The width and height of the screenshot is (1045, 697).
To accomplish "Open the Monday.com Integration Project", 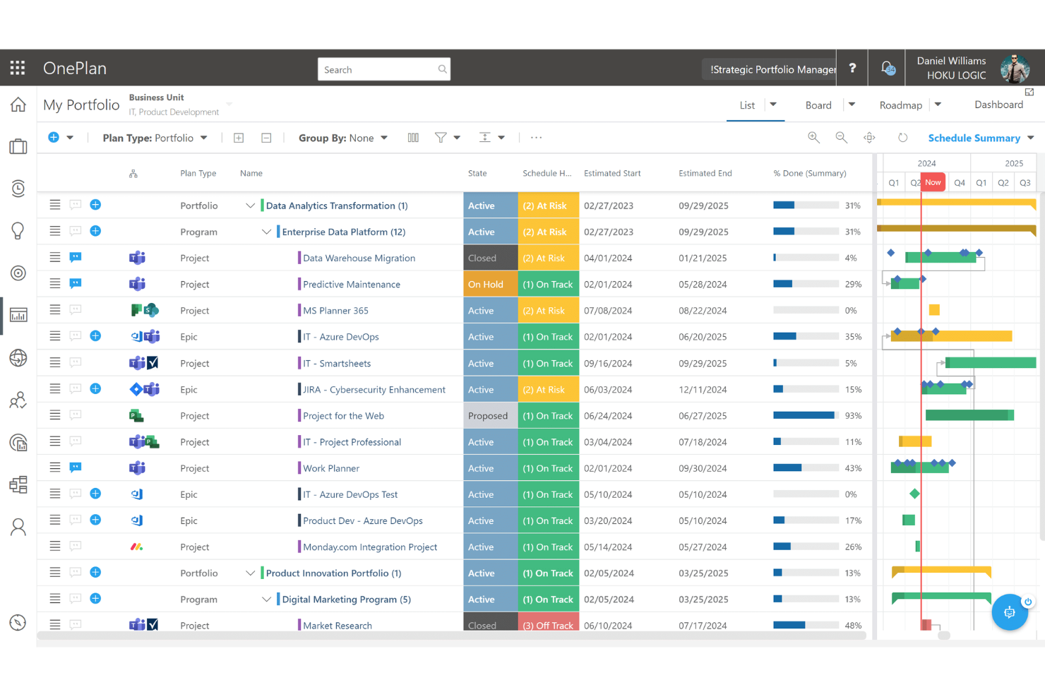I will tap(370, 547).
